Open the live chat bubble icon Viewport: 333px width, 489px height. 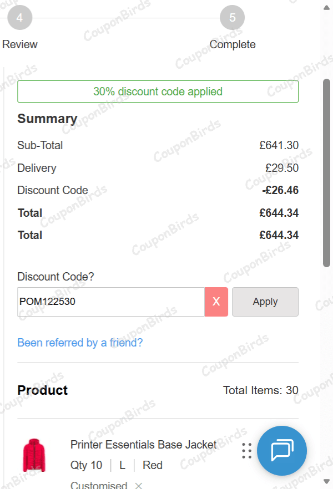(282, 450)
